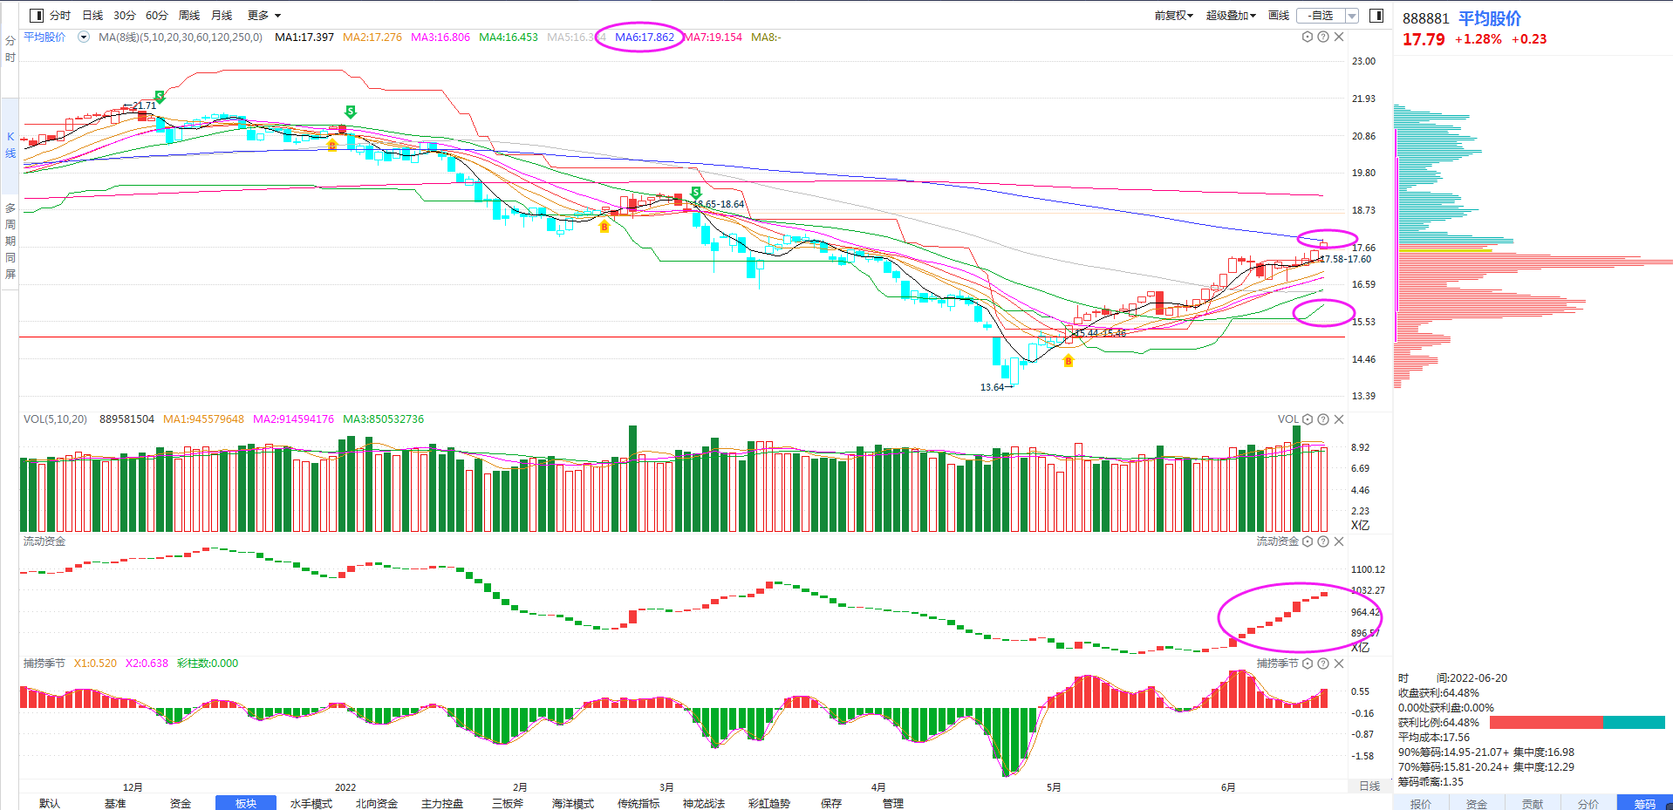
Task: Click the B buy marker in February
Action: click(604, 227)
